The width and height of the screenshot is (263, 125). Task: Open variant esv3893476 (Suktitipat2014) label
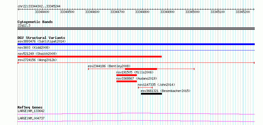point(42,41)
